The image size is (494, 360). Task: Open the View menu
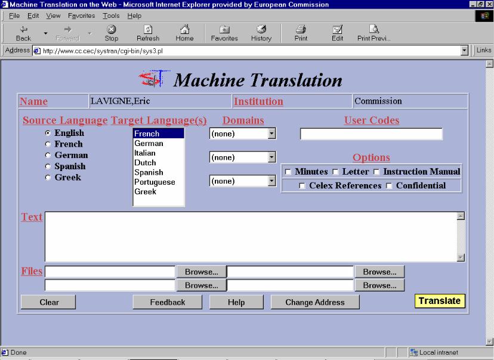[x=53, y=15]
